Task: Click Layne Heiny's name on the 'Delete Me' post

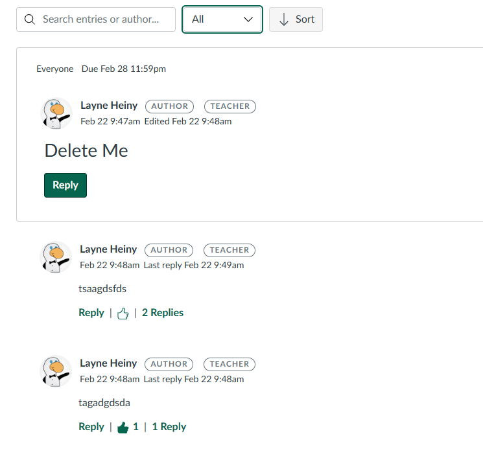Action: point(109,106)
